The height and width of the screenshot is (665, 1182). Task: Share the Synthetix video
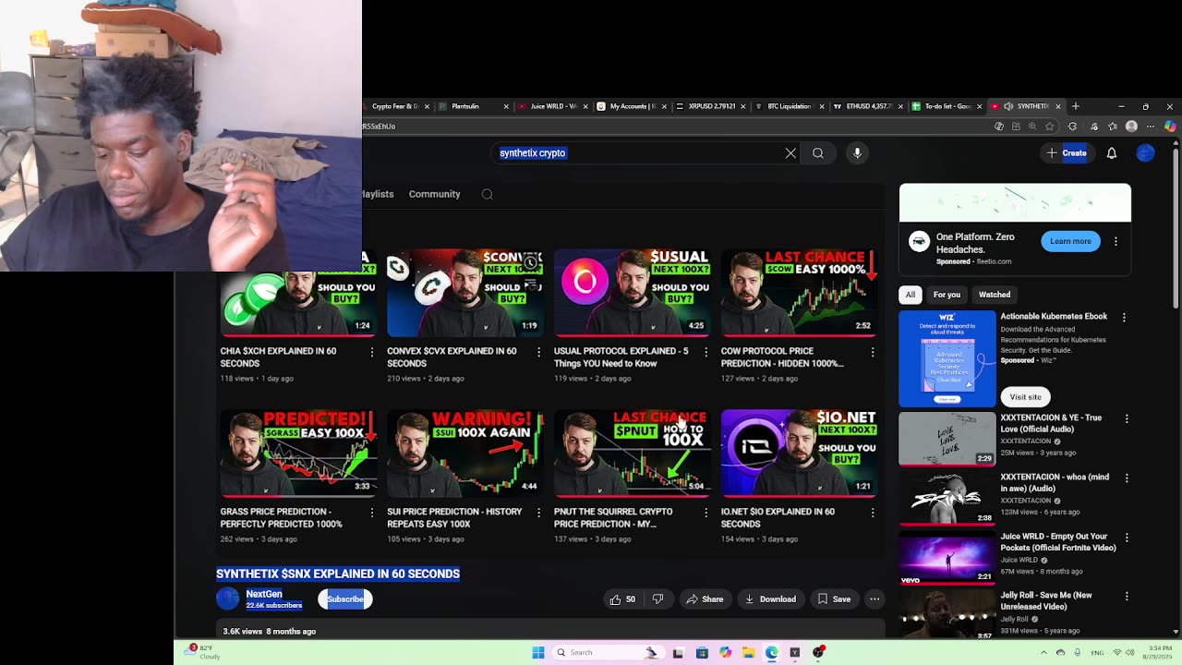point(704,599)
